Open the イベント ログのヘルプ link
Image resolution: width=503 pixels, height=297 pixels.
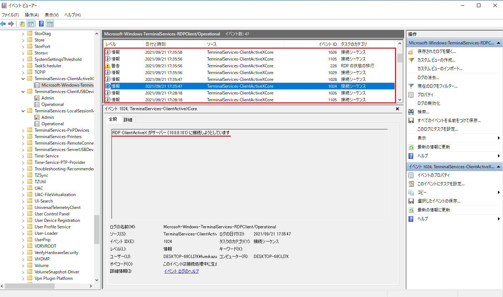point(181,271)
